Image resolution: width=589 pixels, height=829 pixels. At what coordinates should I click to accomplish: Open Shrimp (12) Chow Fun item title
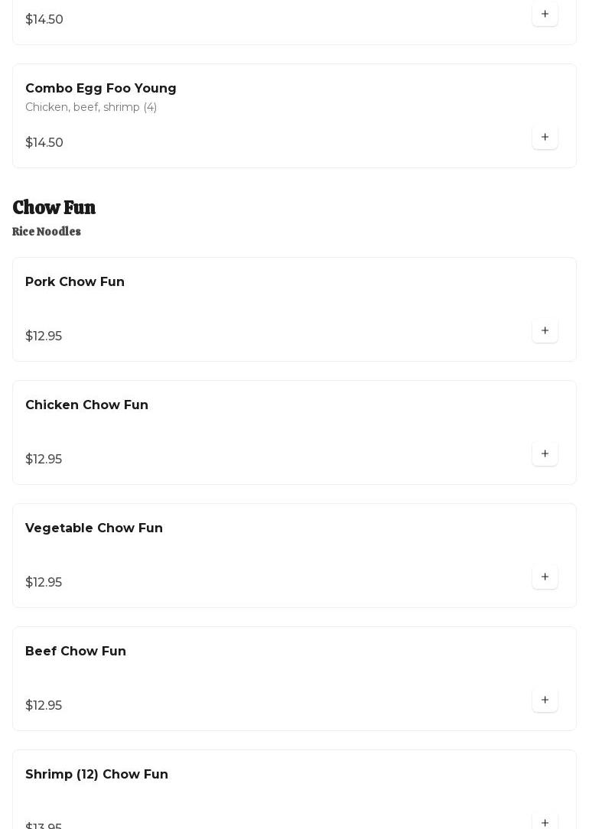coord(96,775)
